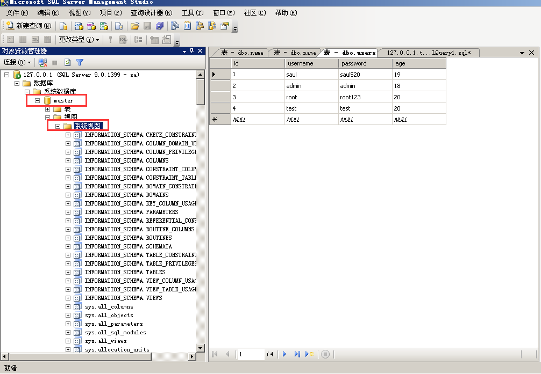Click the Save floppy disk icon
The image size is (541, 374).
tap(147, 26)
